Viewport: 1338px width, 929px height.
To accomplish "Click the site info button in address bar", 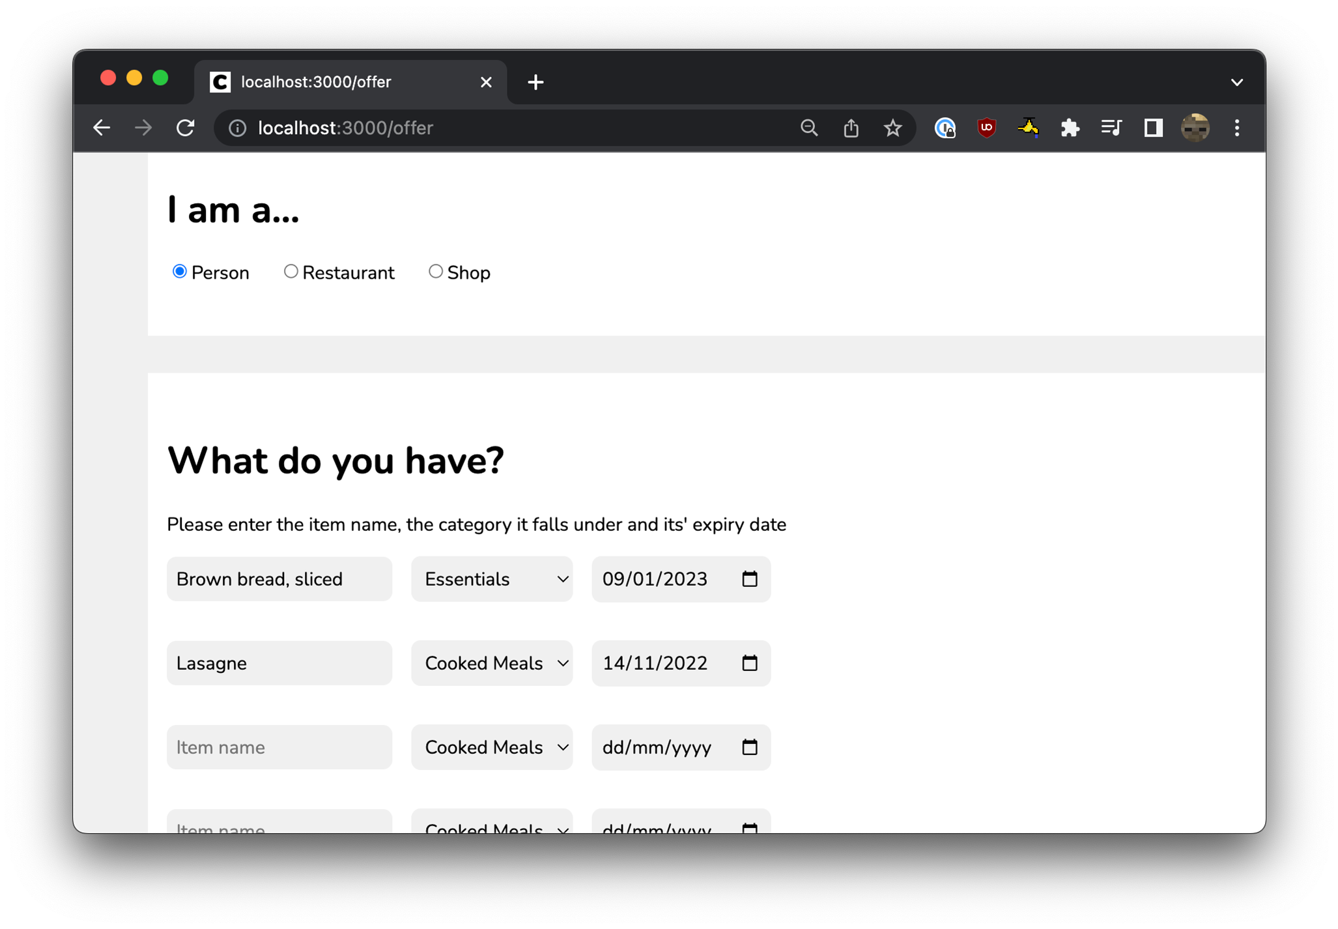I will point(238,128).
